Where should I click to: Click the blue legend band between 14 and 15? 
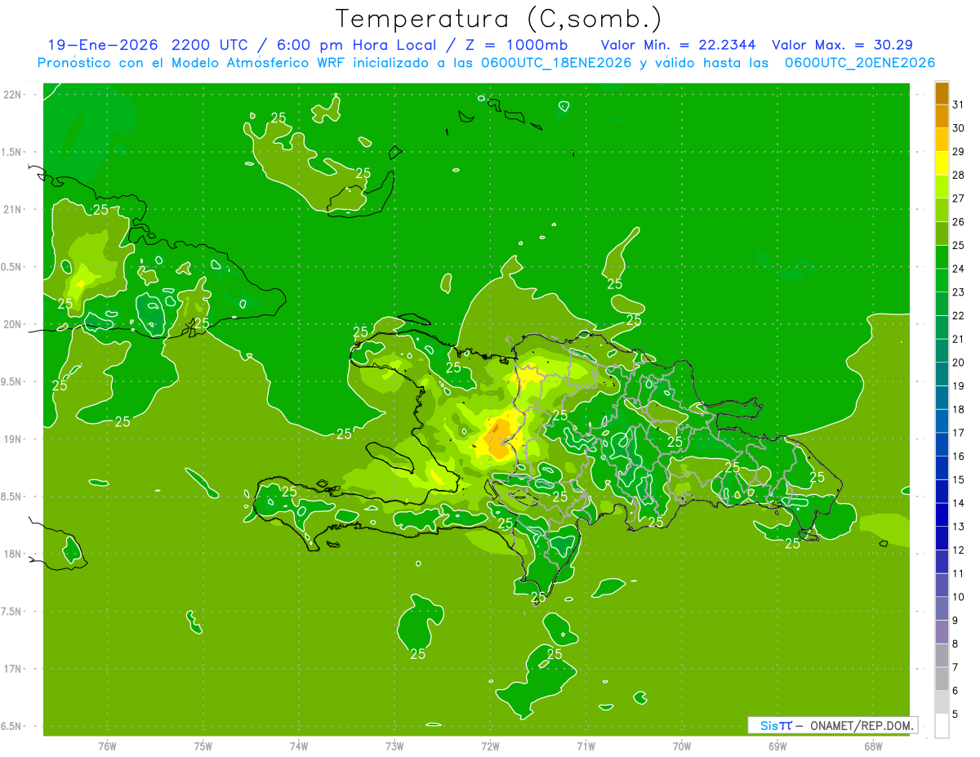(x=942, y=492)
